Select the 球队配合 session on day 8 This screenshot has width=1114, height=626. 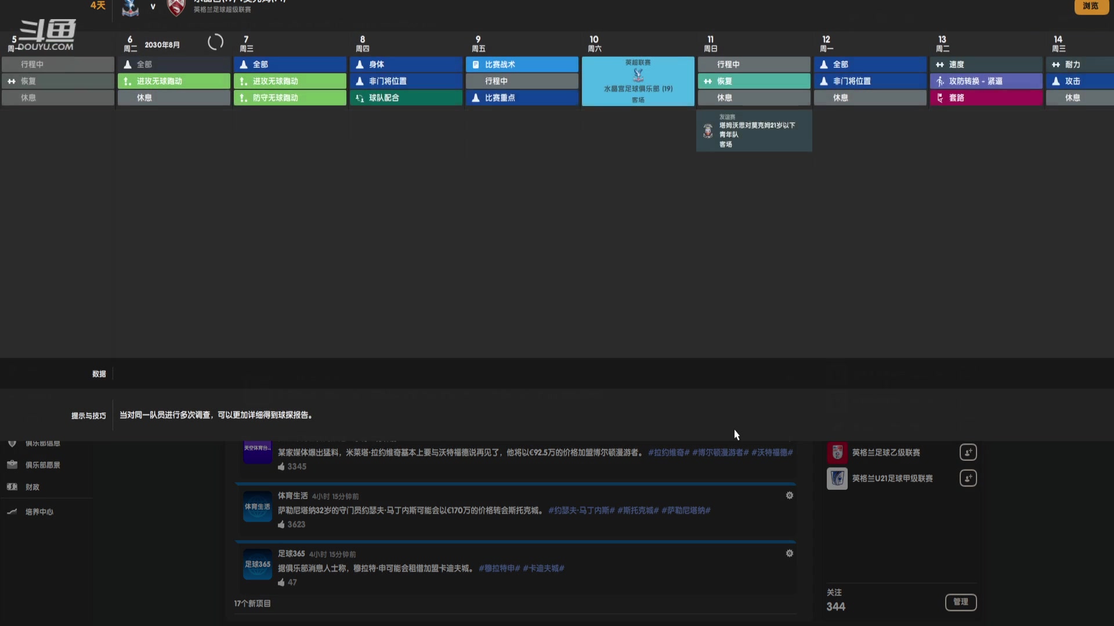(406, 98)
